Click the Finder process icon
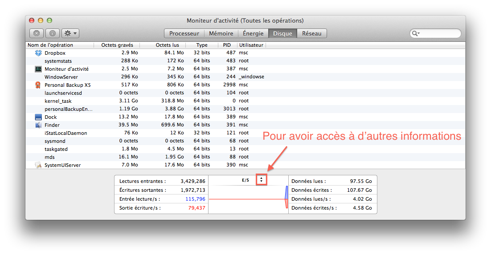 38,125
